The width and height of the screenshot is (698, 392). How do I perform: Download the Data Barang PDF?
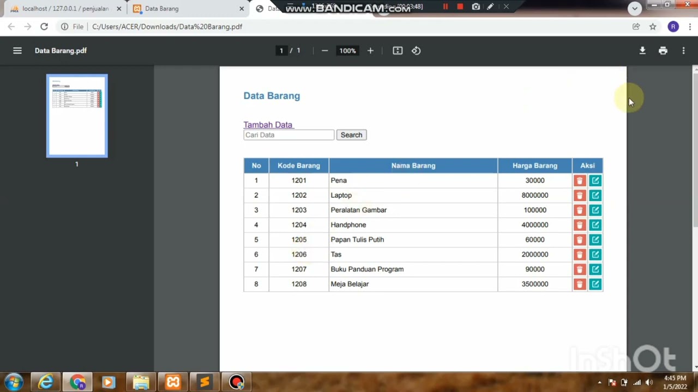[x=642, y=51]
